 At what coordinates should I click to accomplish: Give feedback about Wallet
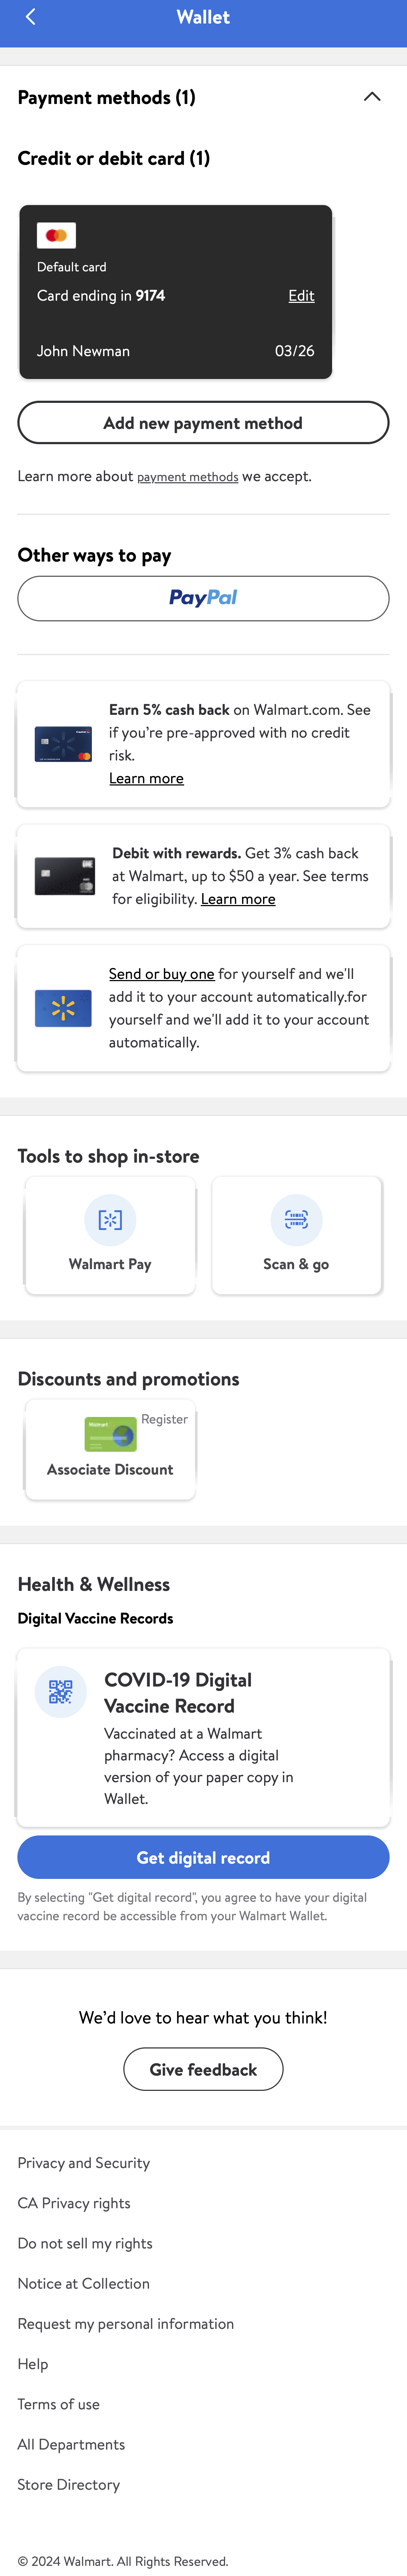[x=203, y=2069]
